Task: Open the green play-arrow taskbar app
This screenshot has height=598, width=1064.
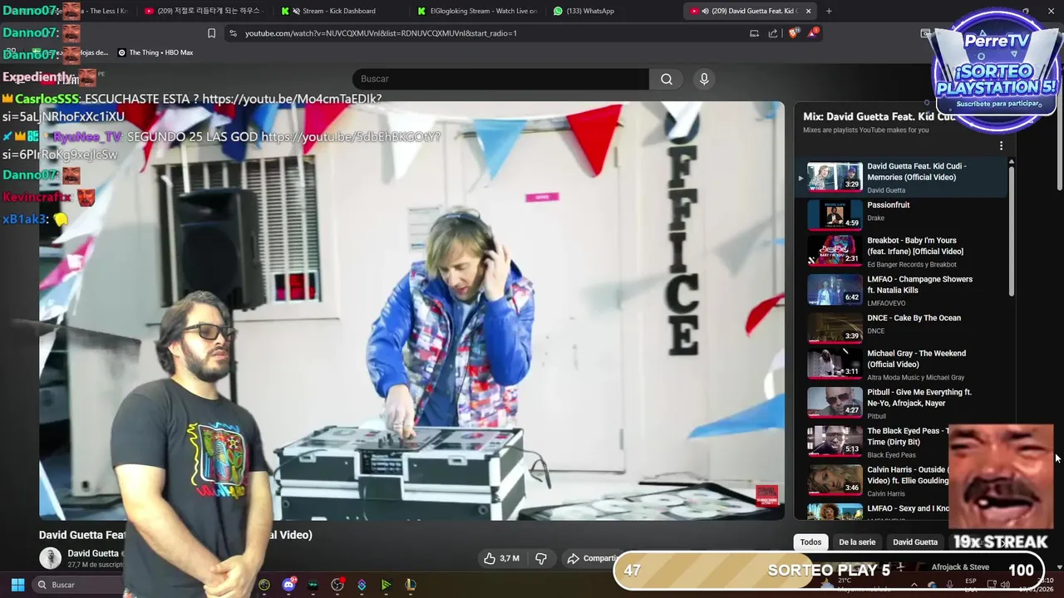Action: 386,585
